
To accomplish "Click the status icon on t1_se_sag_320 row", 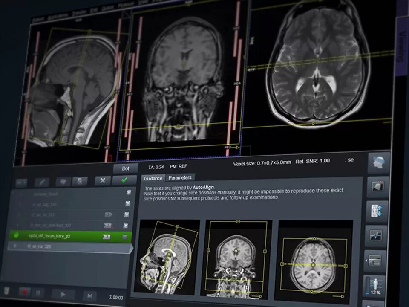I will coord(127,203).
